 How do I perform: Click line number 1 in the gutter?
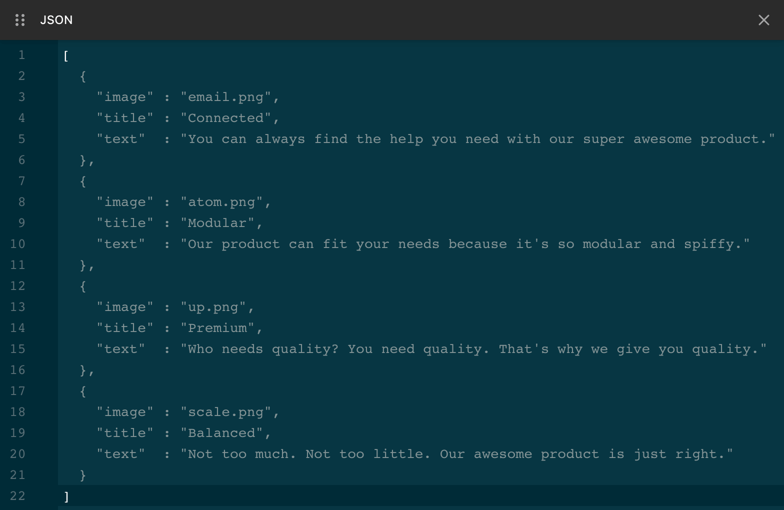[x=21, y=55]
